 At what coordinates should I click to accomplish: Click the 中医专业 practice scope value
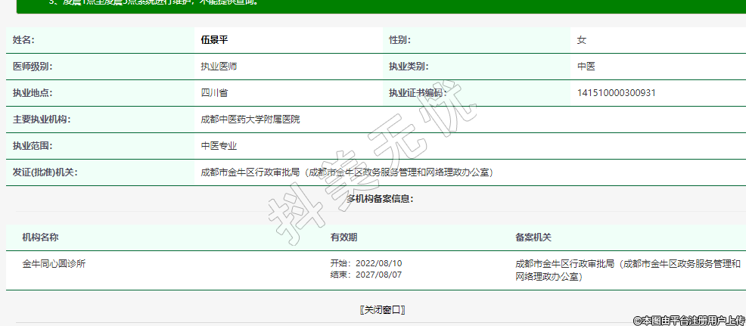click(219, 146)
